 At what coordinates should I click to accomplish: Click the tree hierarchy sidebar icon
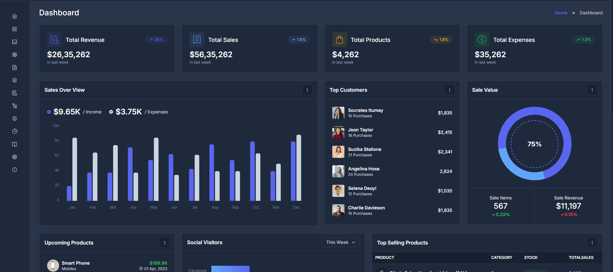14,106
